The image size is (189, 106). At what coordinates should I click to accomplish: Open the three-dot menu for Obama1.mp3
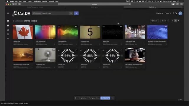coord(77,67)
